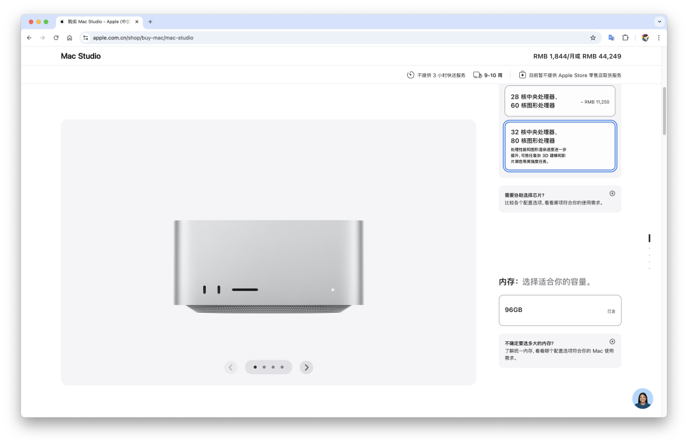This screenshot has height=445, width=688.
Task: Click the Mac Studio page title
Action: point(81,56)
